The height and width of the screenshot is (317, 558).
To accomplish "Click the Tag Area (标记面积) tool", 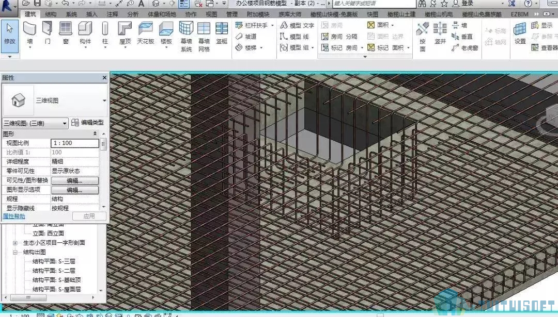I will [385, 47].
